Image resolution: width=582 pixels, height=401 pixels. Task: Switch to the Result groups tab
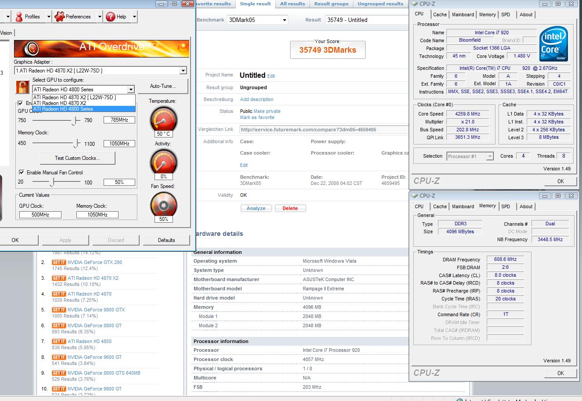point(331,4)
